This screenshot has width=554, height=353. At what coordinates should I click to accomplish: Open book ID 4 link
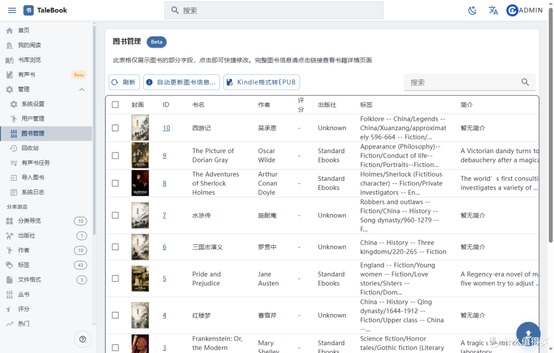(165, 315)
